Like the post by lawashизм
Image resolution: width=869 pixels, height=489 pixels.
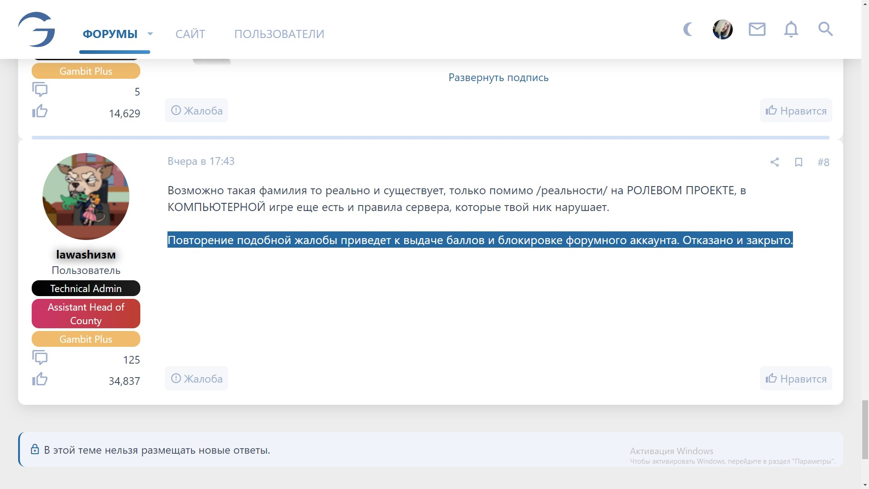click(796, 379)
